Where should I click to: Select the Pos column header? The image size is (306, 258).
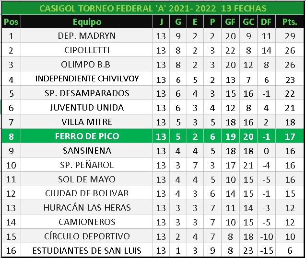[x=11, y=22]
